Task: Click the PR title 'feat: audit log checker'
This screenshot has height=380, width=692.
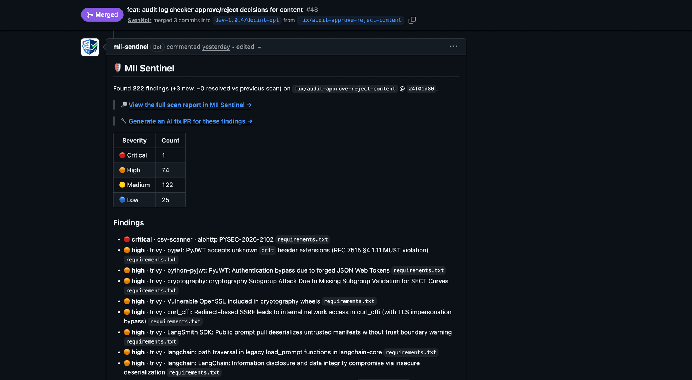Action: point(215,10)
